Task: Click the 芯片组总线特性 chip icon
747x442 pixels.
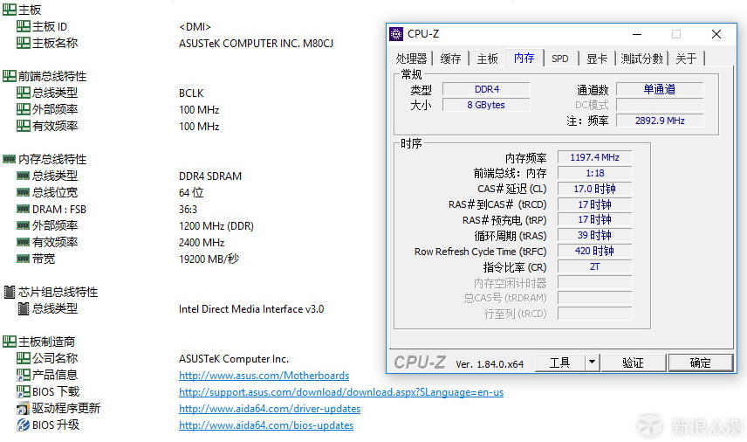Action: [x=10, y=292]
